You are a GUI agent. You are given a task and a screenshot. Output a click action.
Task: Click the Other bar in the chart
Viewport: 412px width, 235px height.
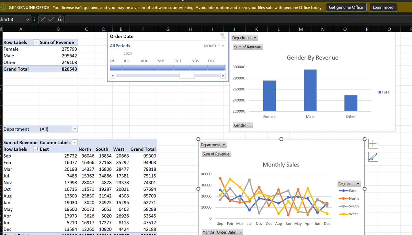(351, 103)
